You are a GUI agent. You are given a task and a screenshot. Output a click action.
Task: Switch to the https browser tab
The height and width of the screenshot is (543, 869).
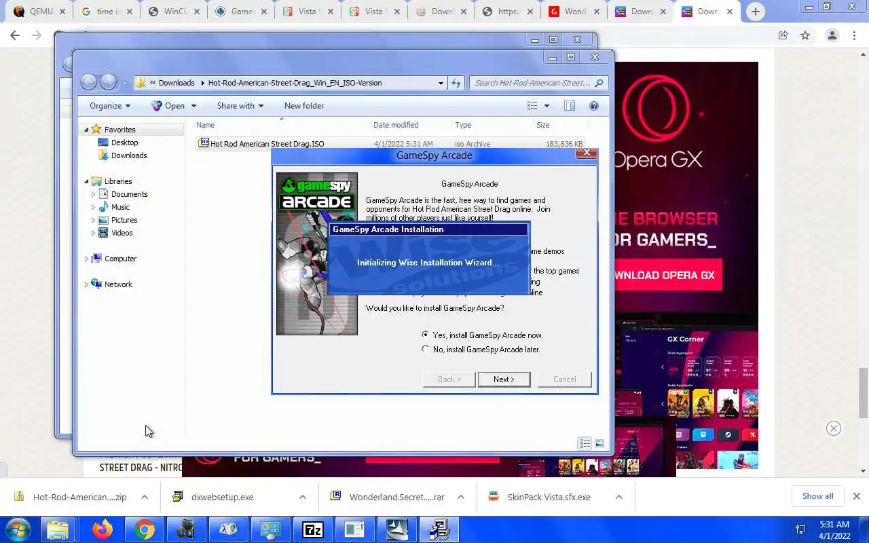[x=508, y=12]
